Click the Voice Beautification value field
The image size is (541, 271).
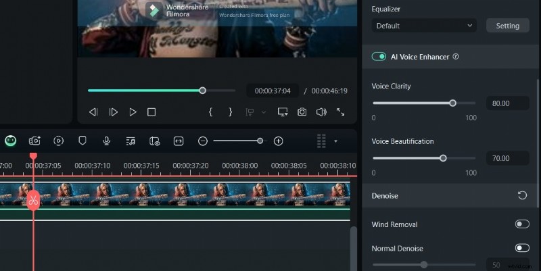click(x=508, y=158)
